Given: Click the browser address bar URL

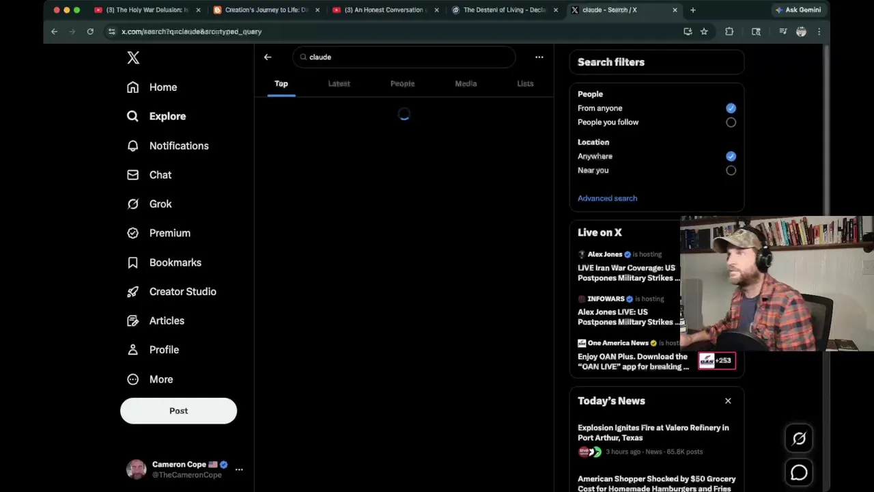Looking at the screenshot, I should 191,31.
